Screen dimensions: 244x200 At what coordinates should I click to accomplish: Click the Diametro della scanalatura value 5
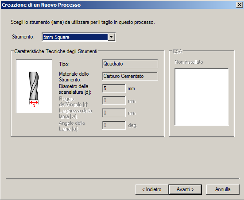[x=114, y=88]
